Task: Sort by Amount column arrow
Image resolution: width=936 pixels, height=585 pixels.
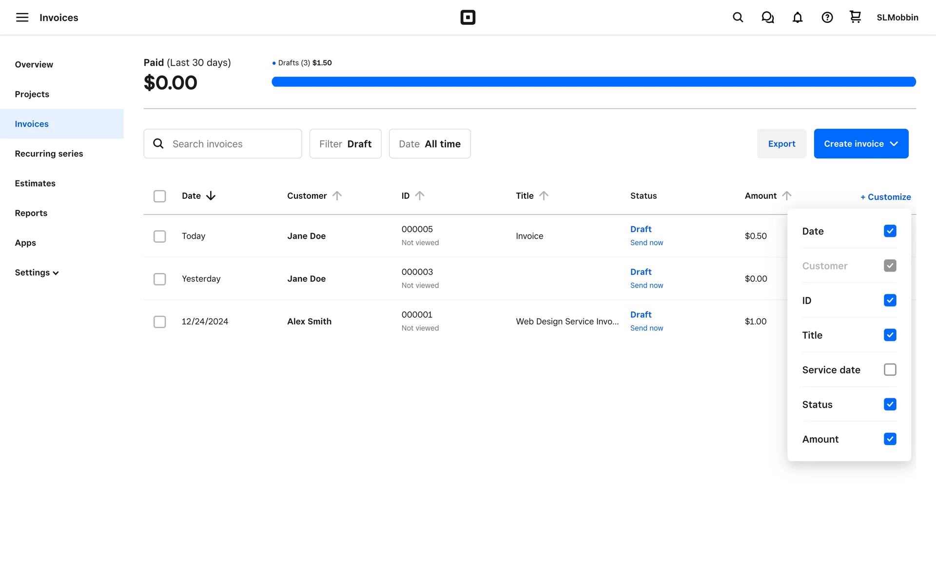Action: click(x=786, y=195)
